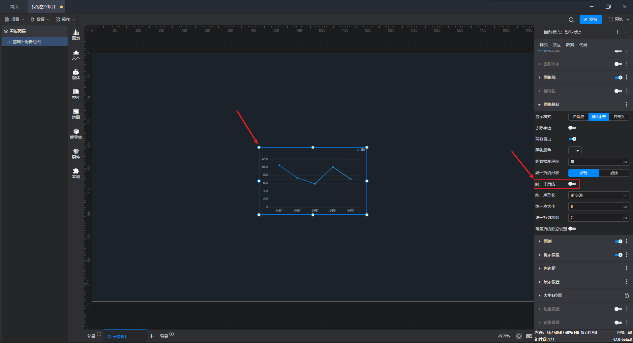Expand the 图例 section
This screenshot has height=343, width=633.
click(x=540, y=241)
